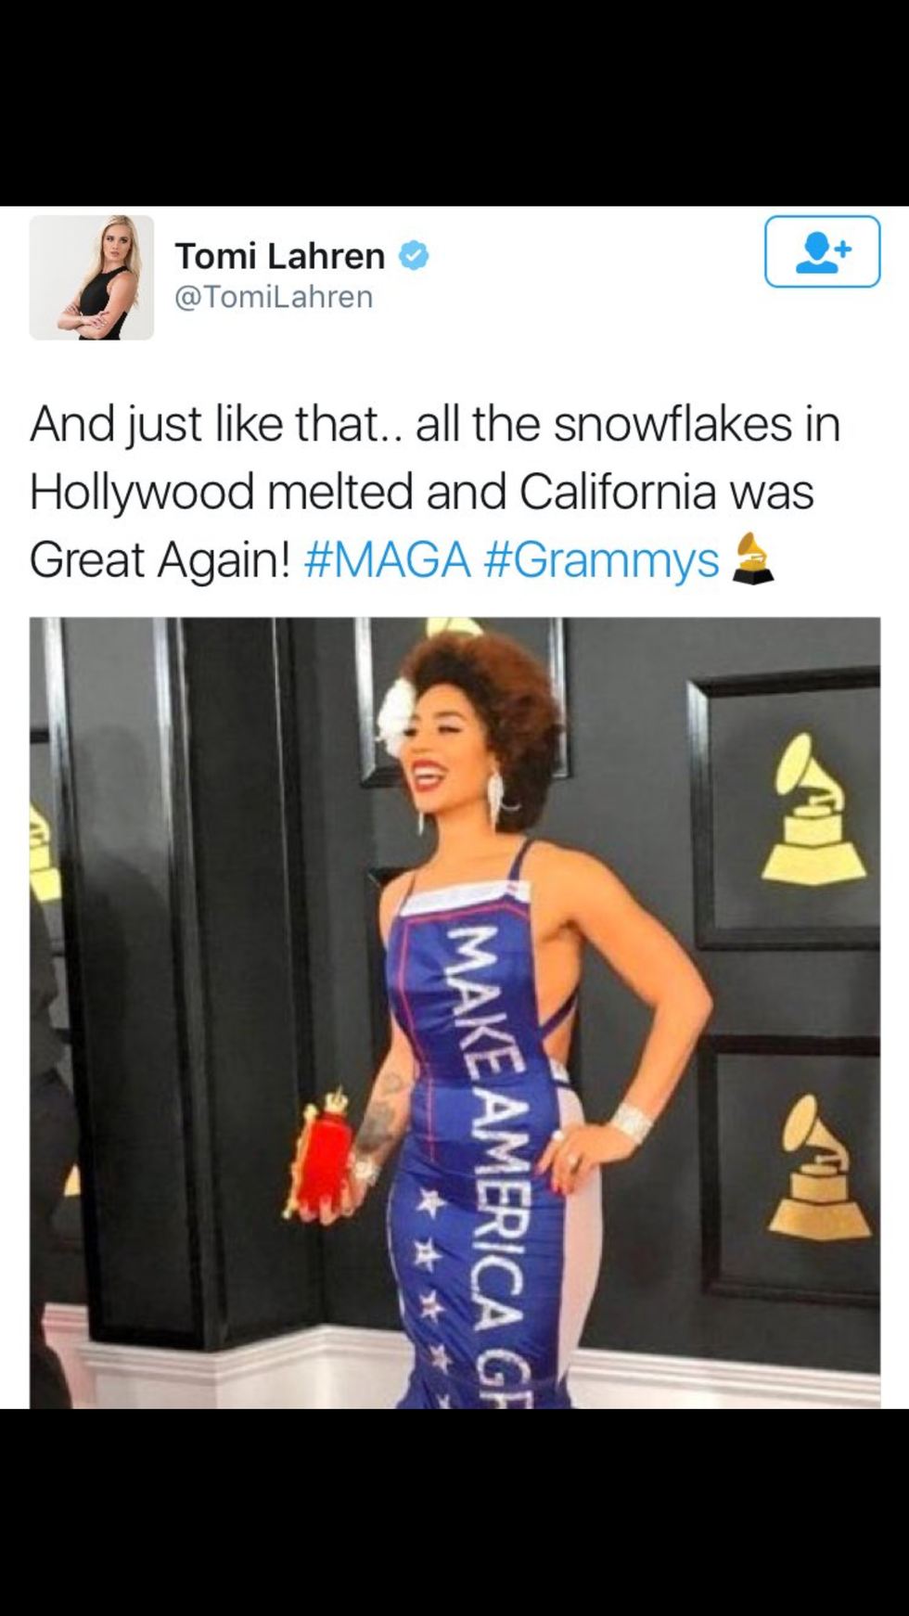Viewport: 909px width, 1616px height.
Task: Tap the partial gold gramophone at photo's left edge
Action: click(x=43, y=853)
